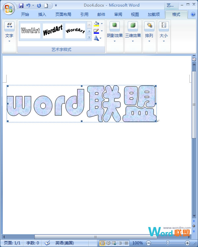Screen dimensions: 198x247
Task: Click the shape outline pencil icon
Action: 96,31
